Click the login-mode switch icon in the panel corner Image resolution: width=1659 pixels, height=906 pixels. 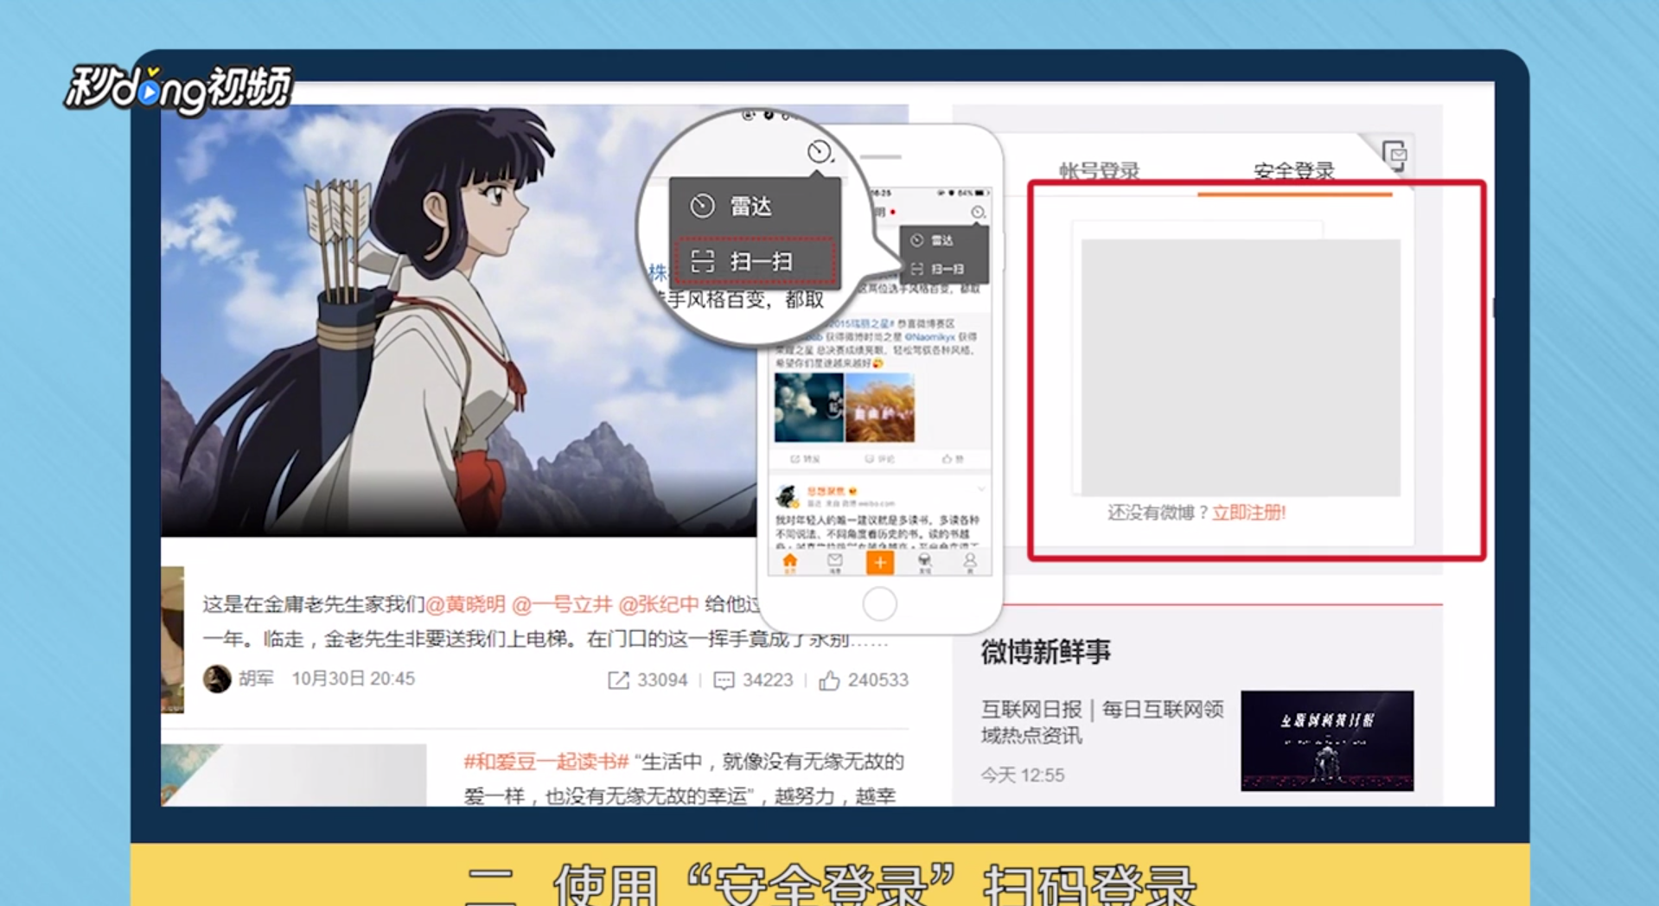click(1394, 156)
